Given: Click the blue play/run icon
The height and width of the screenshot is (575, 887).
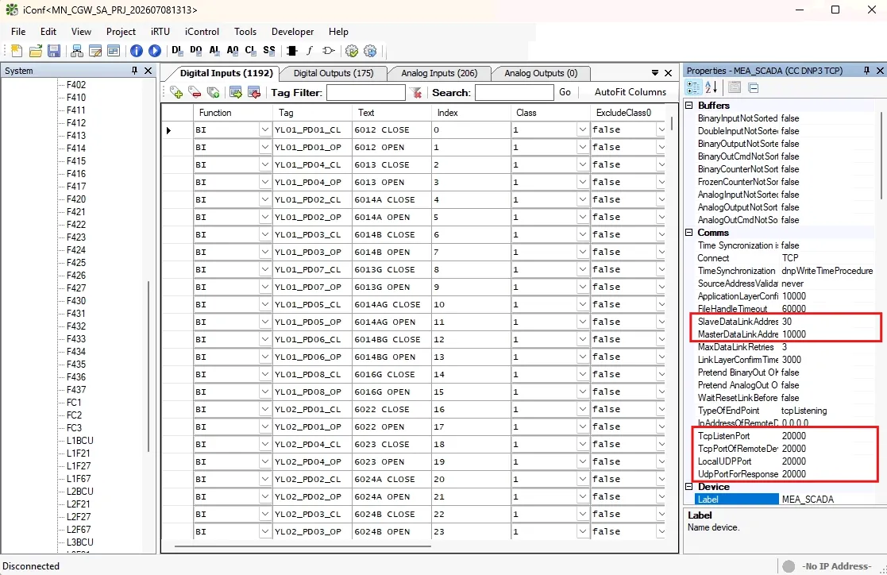Looking at the screenshot, I should click(x=154, y=51).
